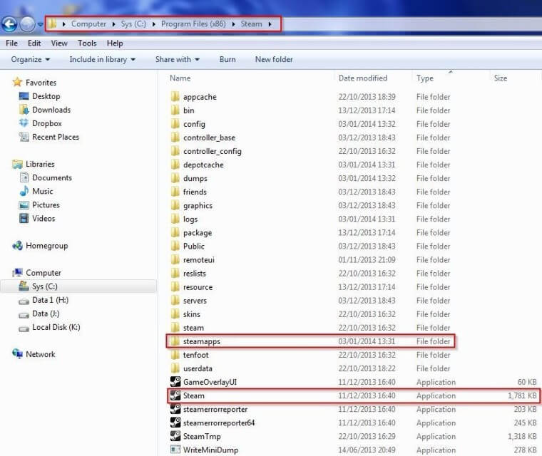This screenshot has width=542, height=456.
Task: Click the Network icon in sidebar
Action: pos(17,354)
